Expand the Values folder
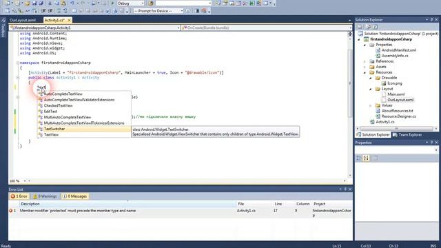 point(371,105)
